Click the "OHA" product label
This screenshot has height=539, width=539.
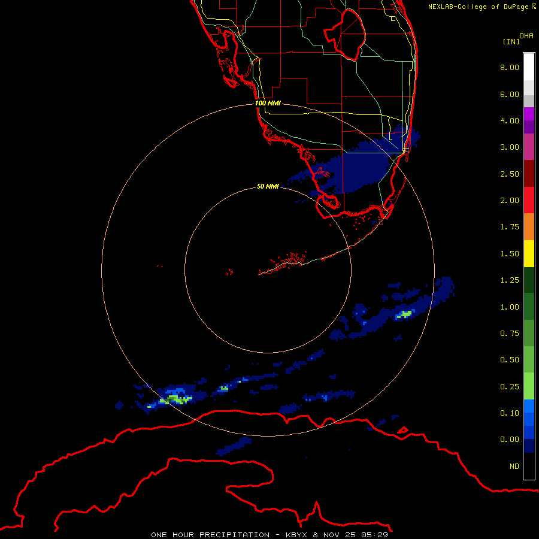pos(526,36)
